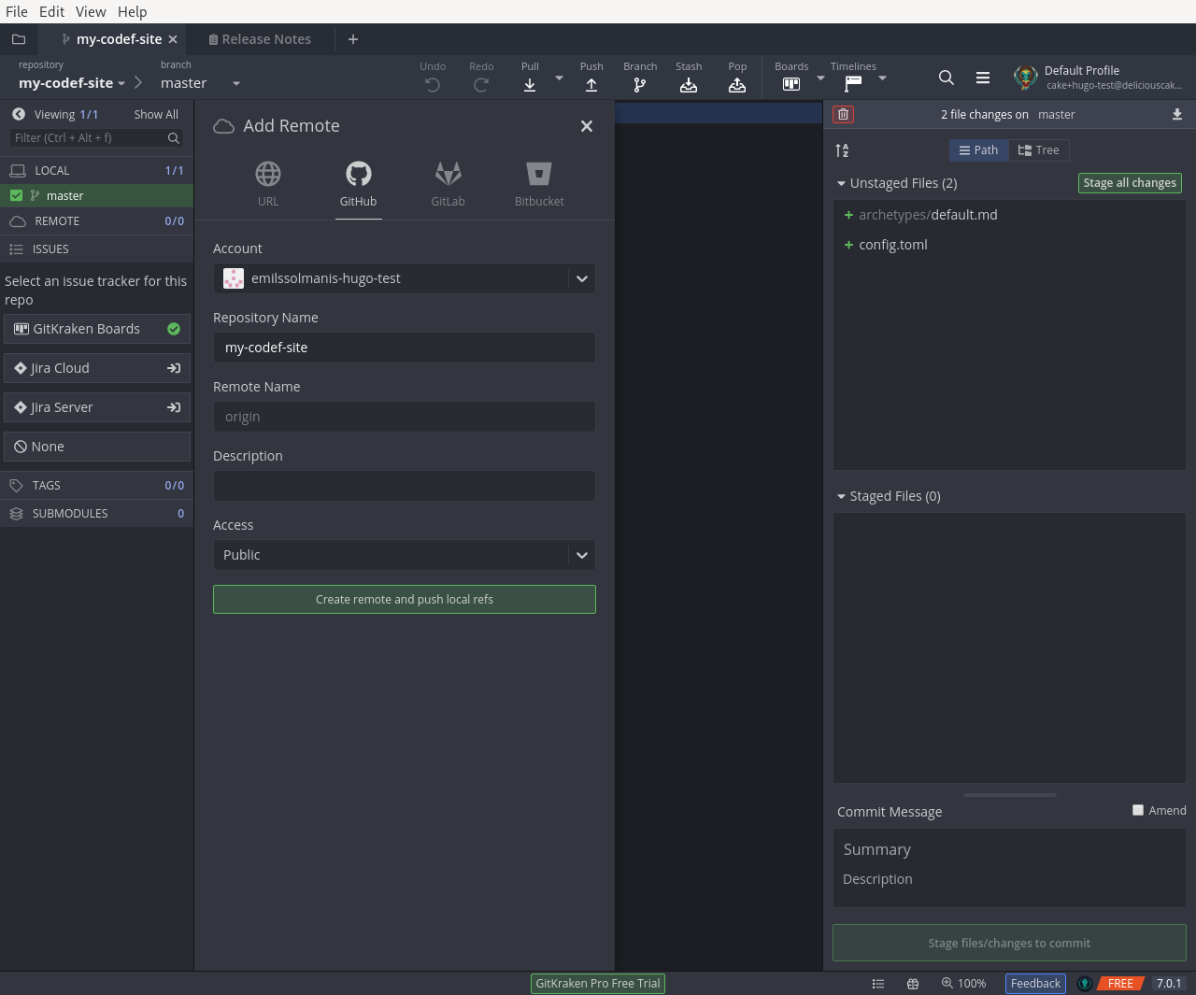Enable the Amend checkbox

(1138, 810)
